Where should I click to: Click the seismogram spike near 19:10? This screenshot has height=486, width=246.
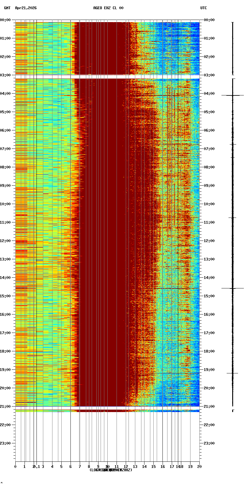[x=233, y=373]
